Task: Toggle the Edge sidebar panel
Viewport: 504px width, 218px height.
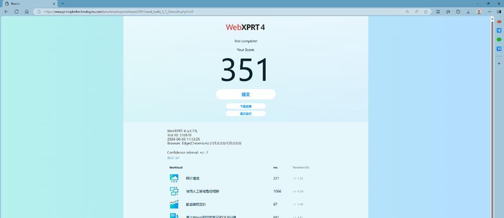Action: point(499,11)
